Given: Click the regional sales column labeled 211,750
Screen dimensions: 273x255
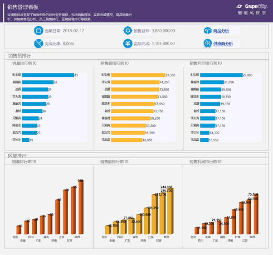Looking at the screenshot, I should click(x=155, y=214).
